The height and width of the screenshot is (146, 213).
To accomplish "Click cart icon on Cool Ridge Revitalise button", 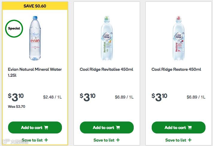I will 118,127.
